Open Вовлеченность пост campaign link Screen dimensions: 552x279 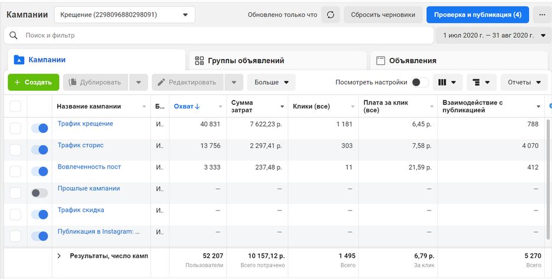89,167
